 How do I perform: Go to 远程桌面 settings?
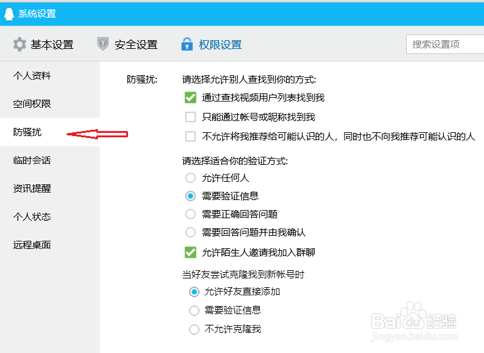click(32, 245)
